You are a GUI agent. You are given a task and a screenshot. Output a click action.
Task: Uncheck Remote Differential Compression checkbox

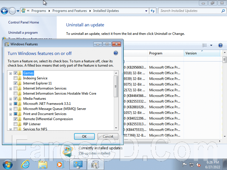[15, 119]
